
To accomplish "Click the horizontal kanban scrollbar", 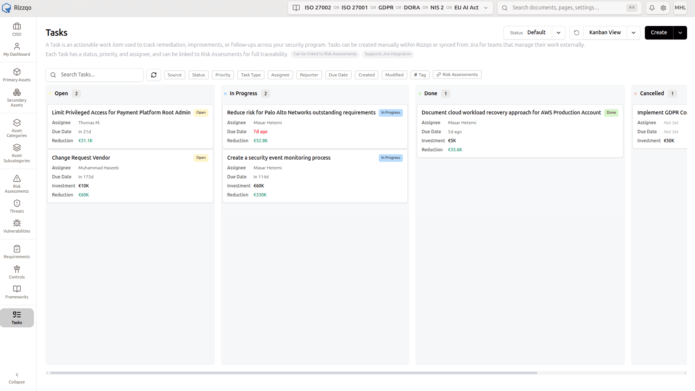I will tap(293, 373).
